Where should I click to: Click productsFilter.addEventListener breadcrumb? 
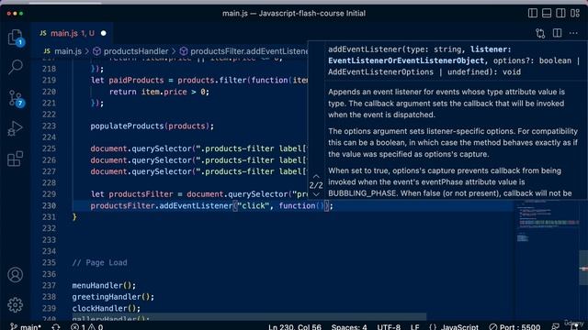coord(243,51)
